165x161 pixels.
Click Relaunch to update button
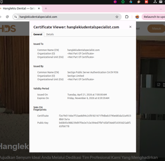[153, 17]
